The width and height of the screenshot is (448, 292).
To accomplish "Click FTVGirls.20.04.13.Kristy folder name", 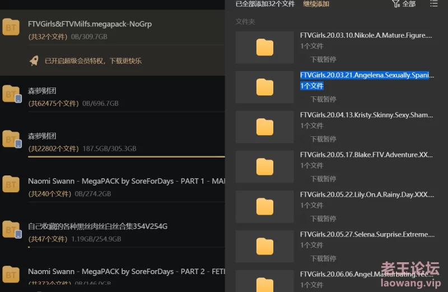I will pos(367,115).
